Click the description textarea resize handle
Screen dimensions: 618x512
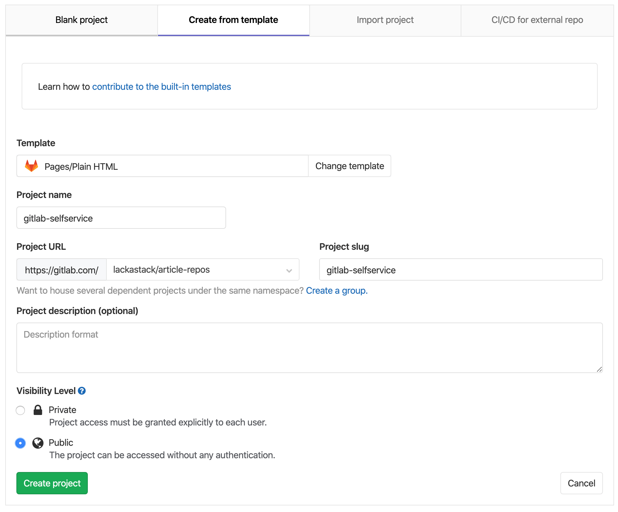pos(599,369)
